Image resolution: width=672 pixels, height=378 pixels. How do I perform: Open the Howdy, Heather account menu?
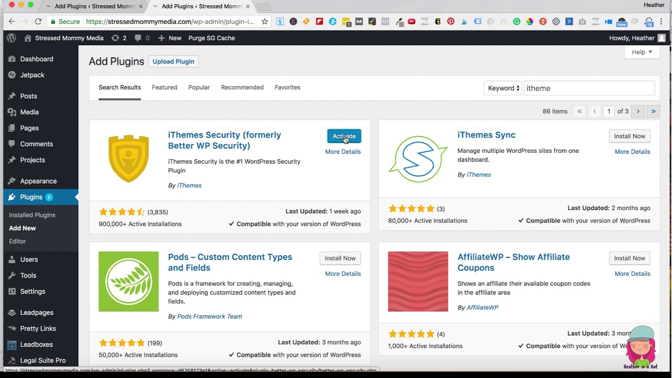(637, 38)
